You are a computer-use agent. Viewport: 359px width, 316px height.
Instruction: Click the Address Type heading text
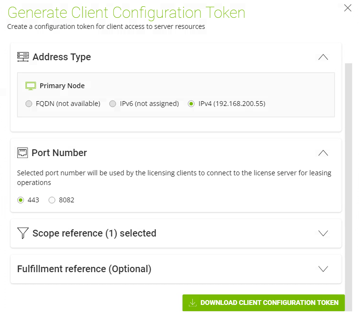[62, 57]
